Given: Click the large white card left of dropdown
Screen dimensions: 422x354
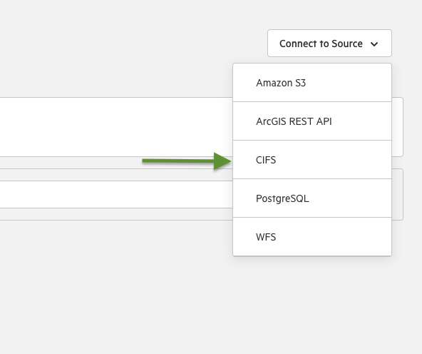Looking at the screenshot, I should (x=116, y=127).
